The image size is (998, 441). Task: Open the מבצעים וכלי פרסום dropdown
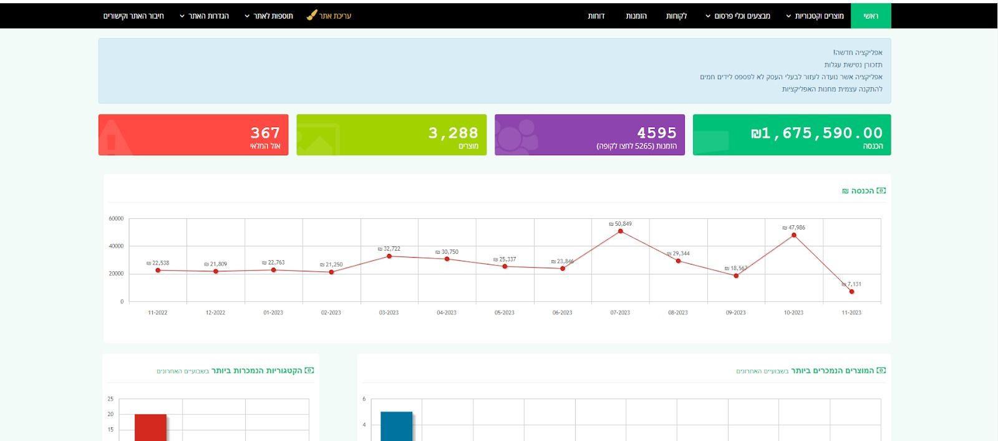pos(738,16)
